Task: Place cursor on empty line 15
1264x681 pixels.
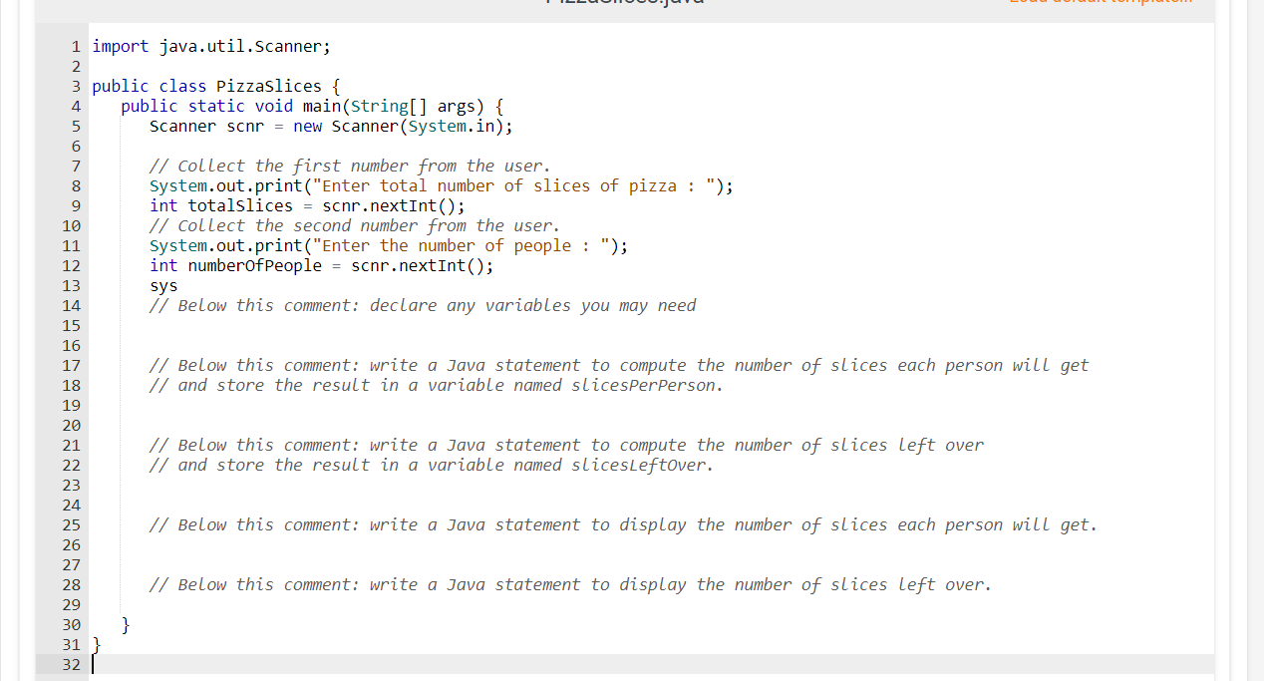Action: [x=199, y=325]
